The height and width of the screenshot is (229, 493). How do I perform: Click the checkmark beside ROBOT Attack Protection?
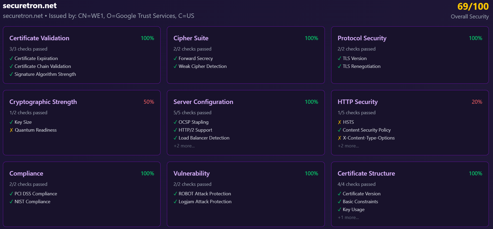pos(175,194)
